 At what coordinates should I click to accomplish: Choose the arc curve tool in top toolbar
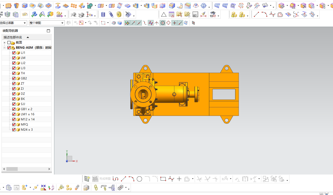point(264,15)
